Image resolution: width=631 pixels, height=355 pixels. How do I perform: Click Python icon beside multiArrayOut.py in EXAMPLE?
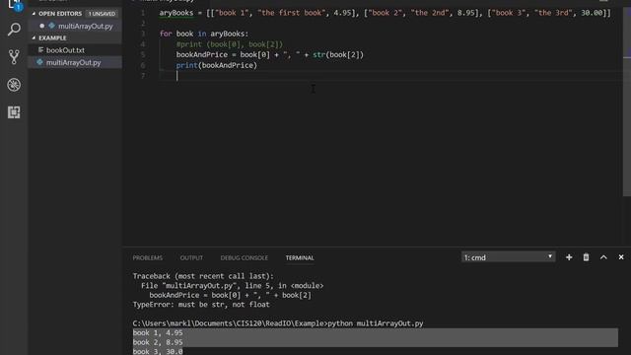pyautogui.click(x=39, y=62)
